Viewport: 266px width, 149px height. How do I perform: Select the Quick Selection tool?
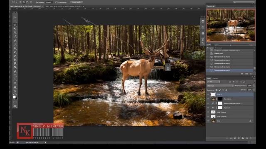click(x=15, y=29)
